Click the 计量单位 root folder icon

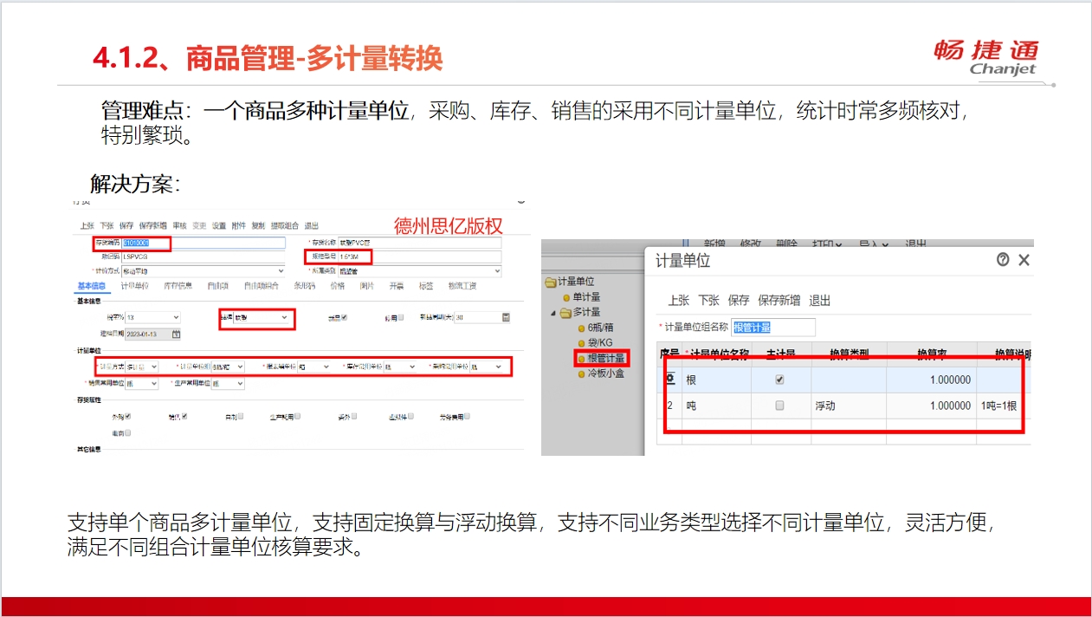(x=550, y=282)
